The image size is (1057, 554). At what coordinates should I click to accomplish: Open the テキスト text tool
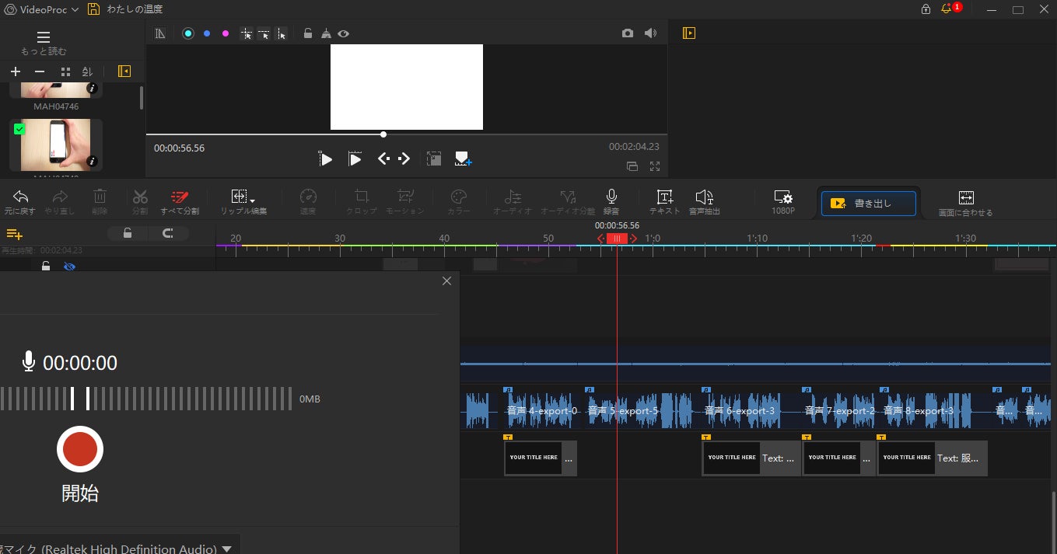coord(664,197)
